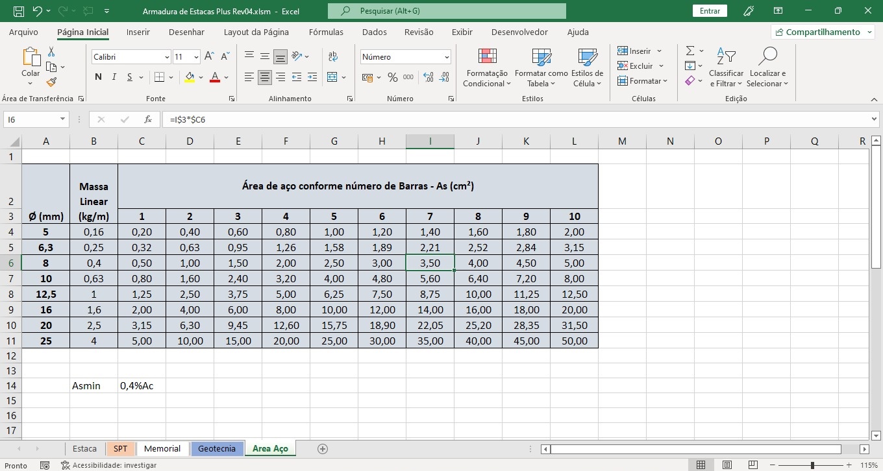The height and width of the screenshot is (471, 883).
Task: Open the Geotecnia sheet tab
Action: coord(217,448)
